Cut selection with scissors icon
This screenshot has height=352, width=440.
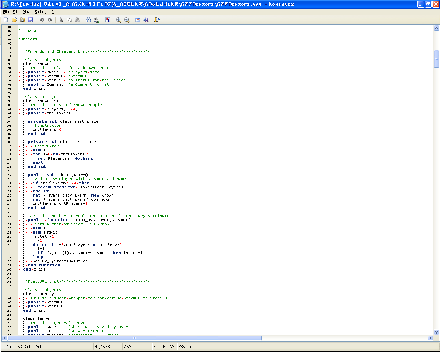click(61, 20)
